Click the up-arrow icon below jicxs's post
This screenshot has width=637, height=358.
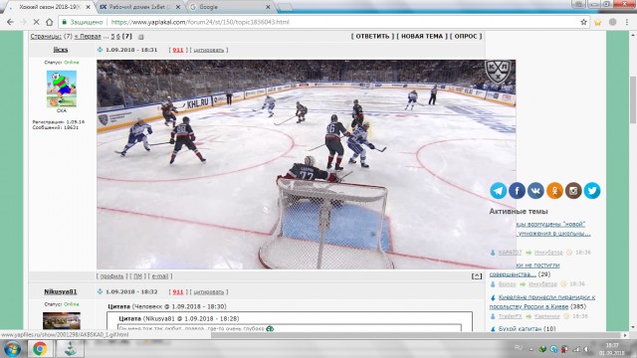(x=477, y=276)
